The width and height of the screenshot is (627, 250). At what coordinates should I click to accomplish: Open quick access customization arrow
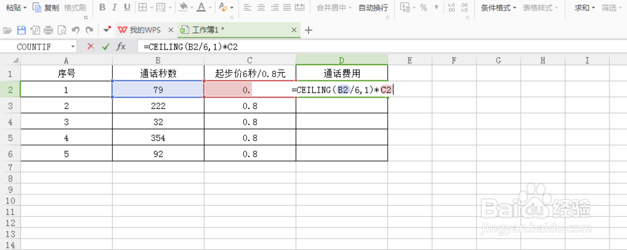pos(106,29)
